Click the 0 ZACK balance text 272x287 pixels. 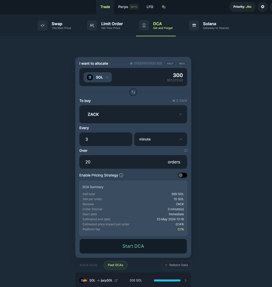coord(182,101)
